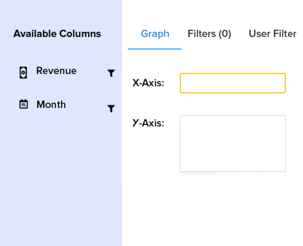Image resolution: width=303 pixels, height=246 pixels.
Task: Click the X-Axis label text
Action: point(148,83)
